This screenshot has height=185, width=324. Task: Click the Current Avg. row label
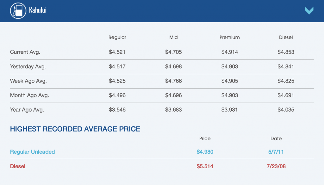coord(25,52)
